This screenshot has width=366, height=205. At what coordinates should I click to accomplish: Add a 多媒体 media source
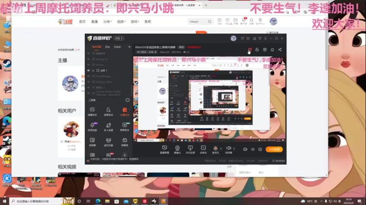point(203,149)
